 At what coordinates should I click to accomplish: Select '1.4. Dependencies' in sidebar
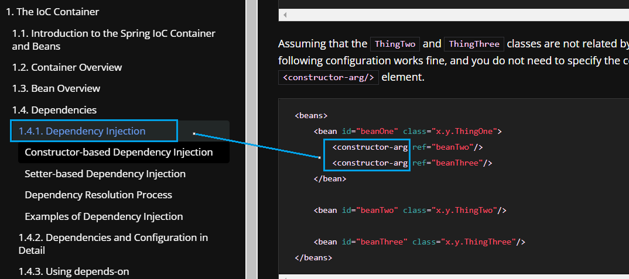pyautogui.click(x=54, y=110)
